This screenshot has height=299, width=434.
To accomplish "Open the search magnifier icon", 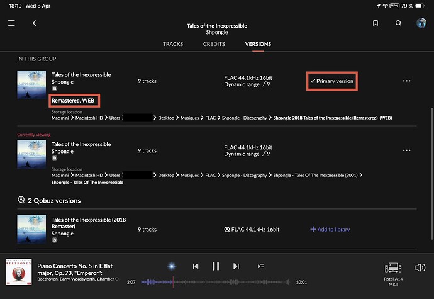I will pyautogui.click(x=398, y=23).
